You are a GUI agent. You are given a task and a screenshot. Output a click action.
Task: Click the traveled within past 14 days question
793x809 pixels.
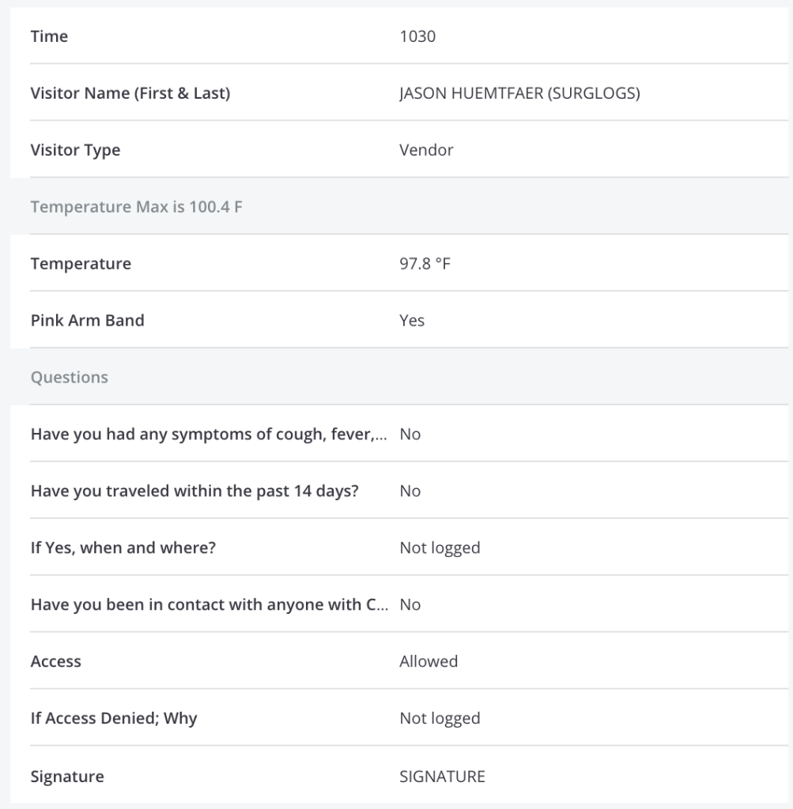[194, 491]
